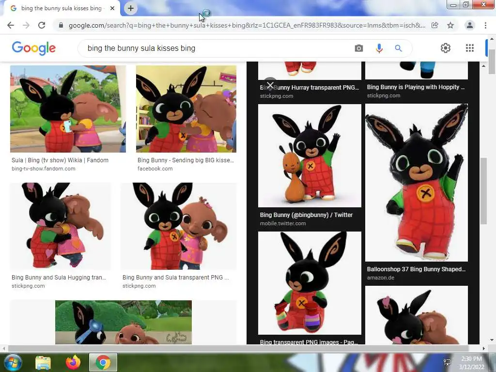This screenshot has height=372, width=496.
Task: Open the Windows Start menu
Action: click(13, 362)
